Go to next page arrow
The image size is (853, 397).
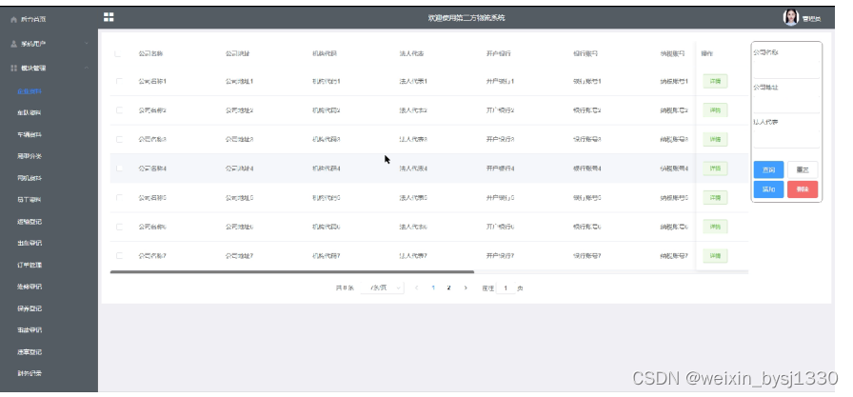click(x=466, y=288)
